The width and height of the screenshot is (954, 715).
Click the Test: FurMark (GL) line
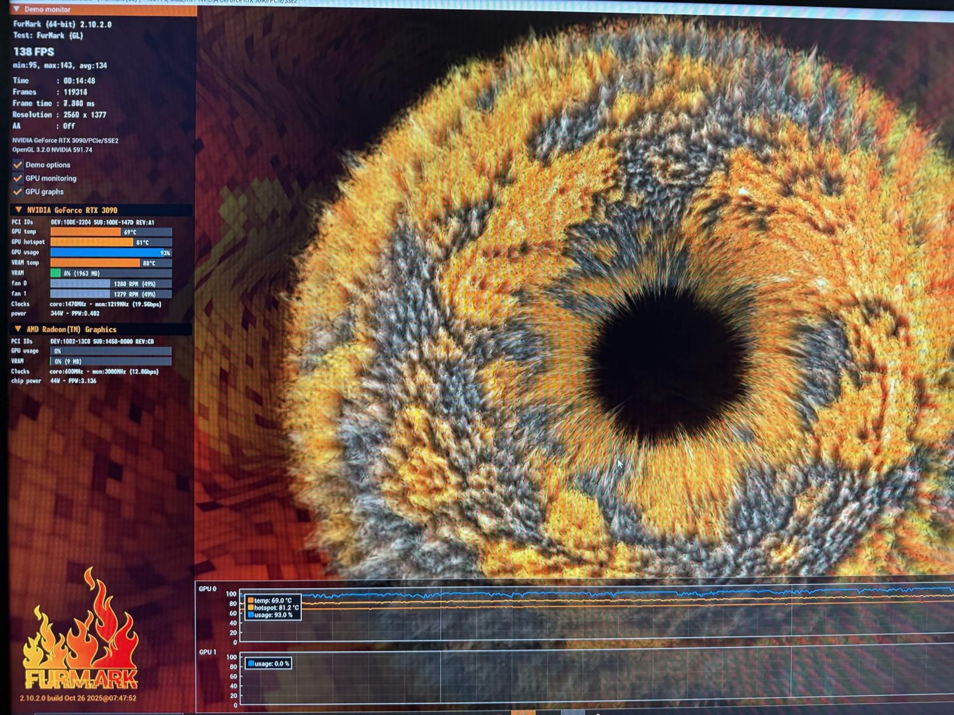[48, 35]
